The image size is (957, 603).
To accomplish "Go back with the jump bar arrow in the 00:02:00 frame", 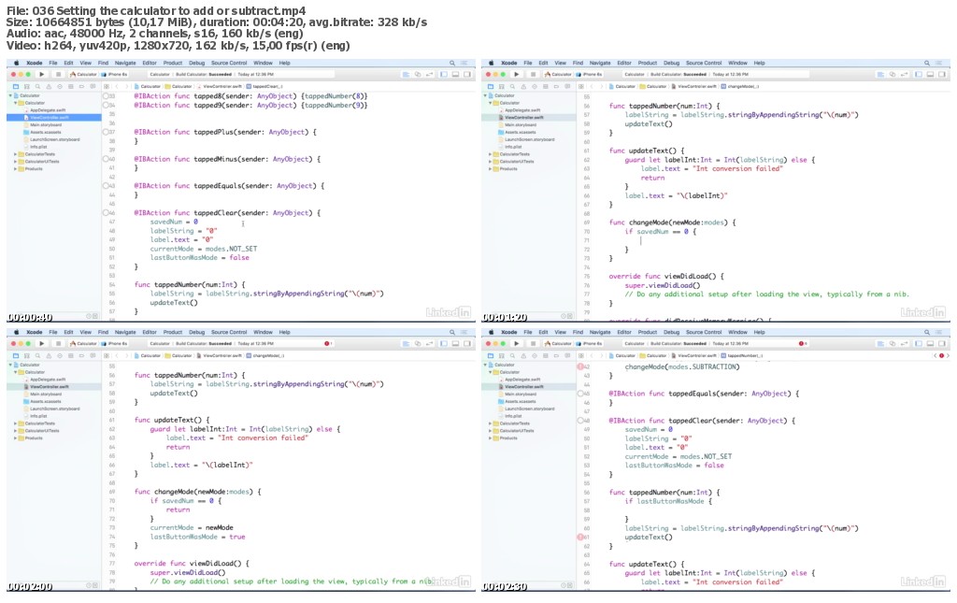I will pyautogui.click(x=117, y=356).
